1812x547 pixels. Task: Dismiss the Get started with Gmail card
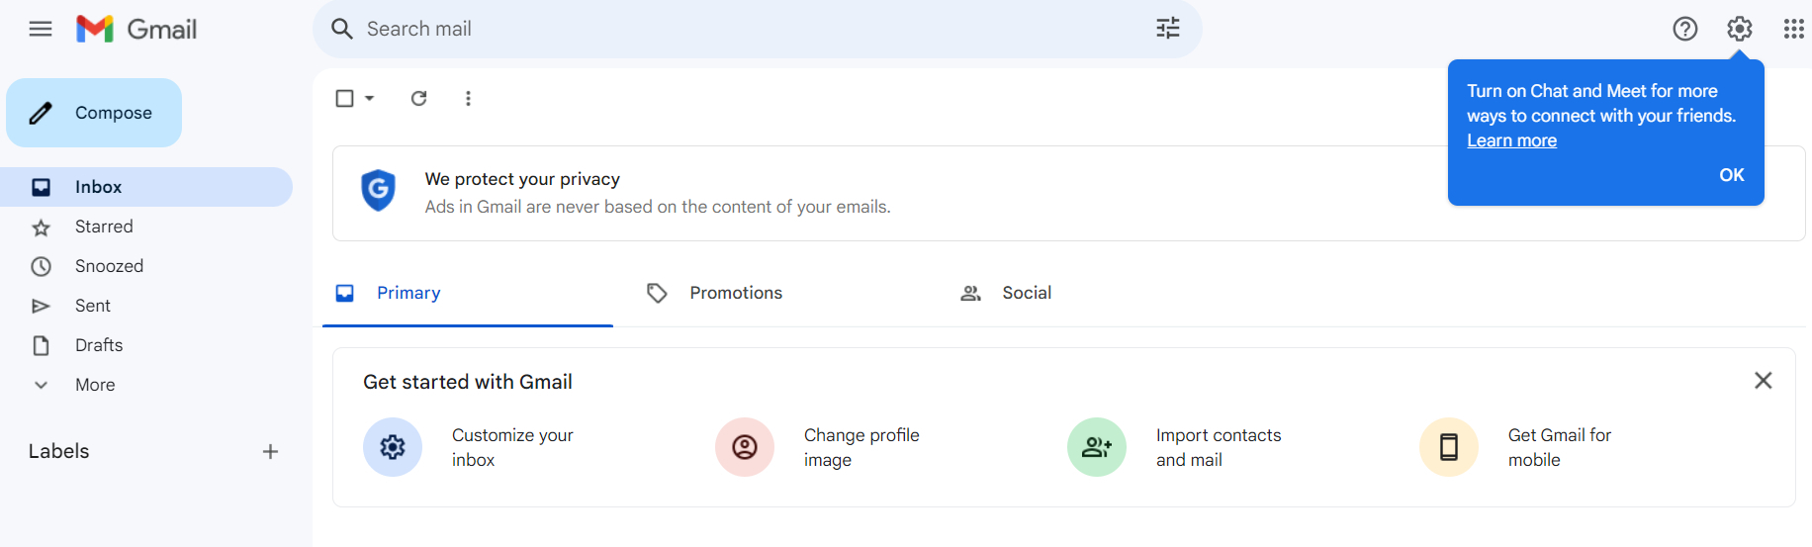point(1763,381)
